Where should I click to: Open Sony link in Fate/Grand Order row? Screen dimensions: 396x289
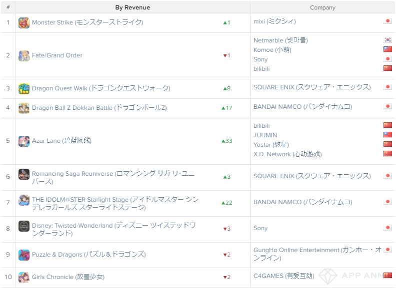pos(260,59)
